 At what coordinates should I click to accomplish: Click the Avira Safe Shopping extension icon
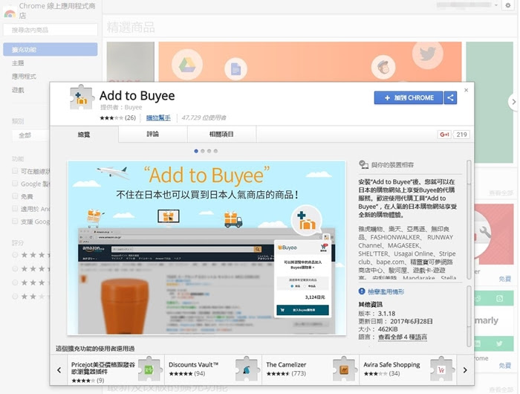click(441, 369)
